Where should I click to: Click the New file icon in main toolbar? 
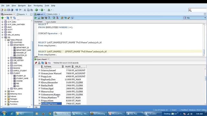coord(2,10)
